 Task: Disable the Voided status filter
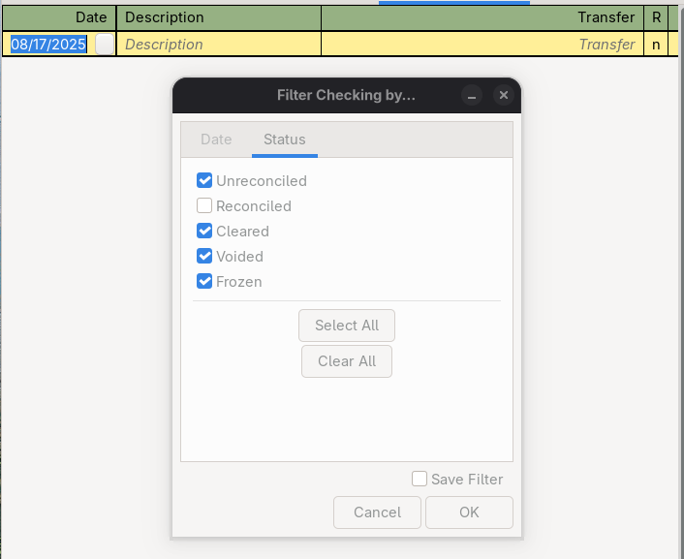point(204,257)
